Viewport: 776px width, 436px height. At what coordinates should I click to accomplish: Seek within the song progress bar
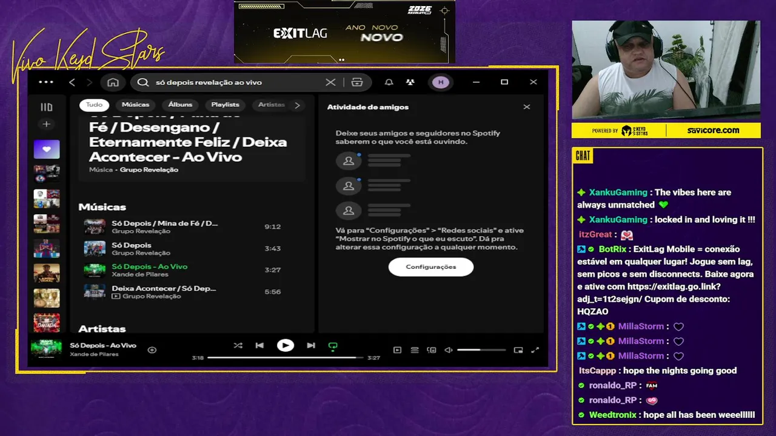(x=285, y=358)
